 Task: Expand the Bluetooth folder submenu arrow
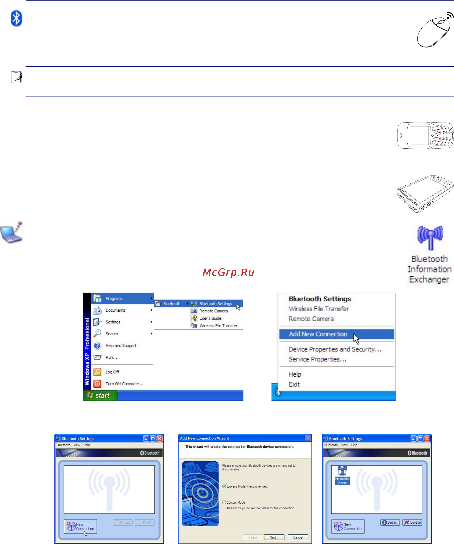click(187, 304)
